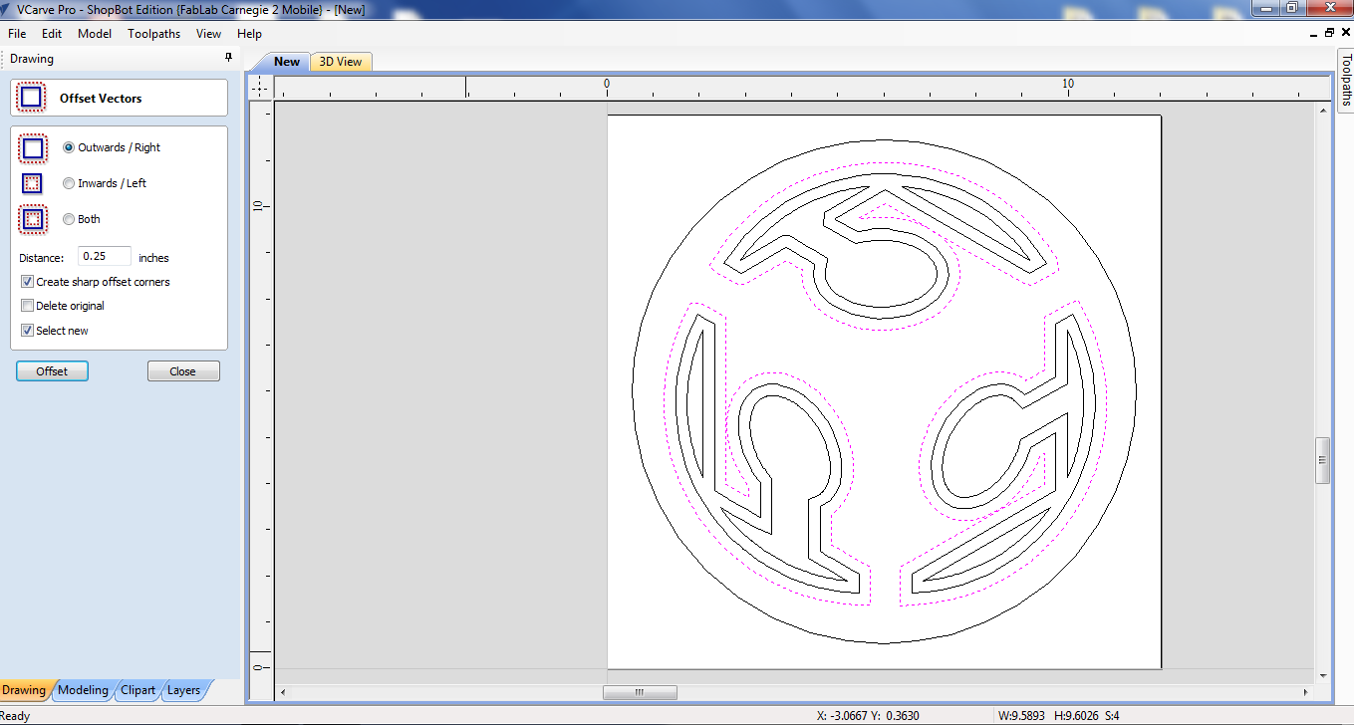Screen dimensions: 1354x725
Task: Click the Inwards / Left offset icon
Action: click(x=32, y=183)
